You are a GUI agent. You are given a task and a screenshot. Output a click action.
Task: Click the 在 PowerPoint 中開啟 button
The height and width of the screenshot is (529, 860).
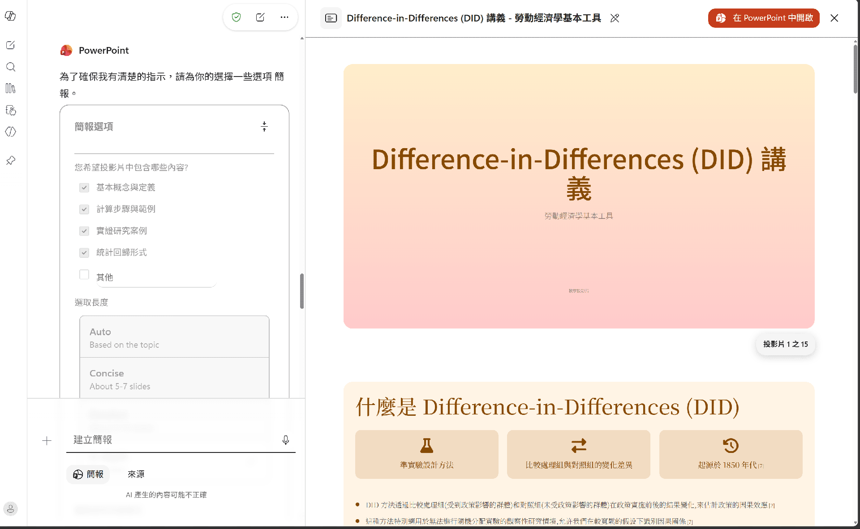pyautogui.click(x=764, y=18)
